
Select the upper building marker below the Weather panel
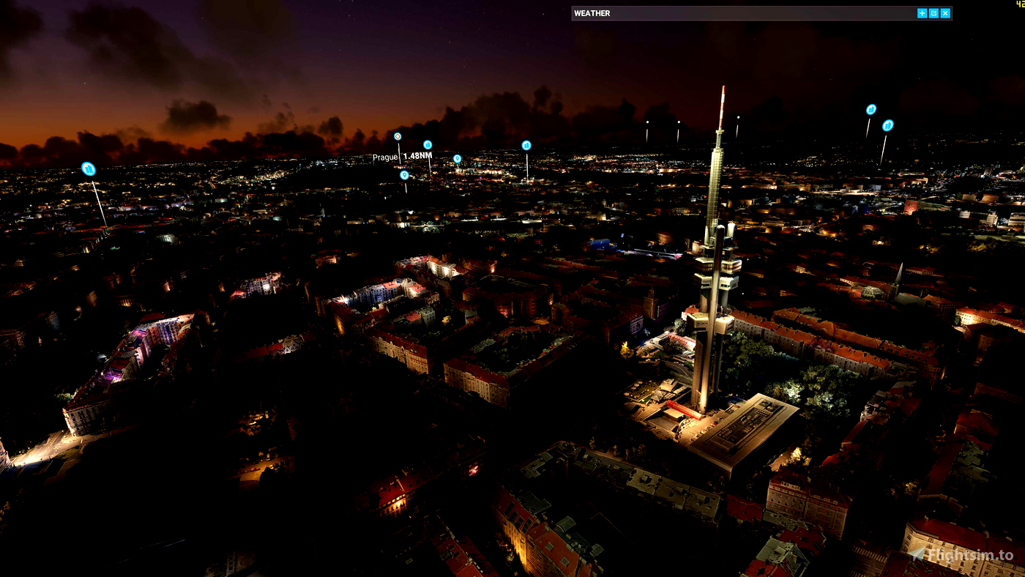coord(871,109)
